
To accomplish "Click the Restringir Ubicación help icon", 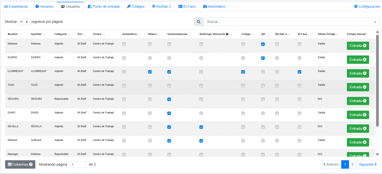I will 227,34.
